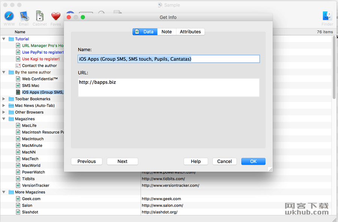The image size is (338, 222).
Task: Select the PowerWatch bookmark icon
Action: 18,172
